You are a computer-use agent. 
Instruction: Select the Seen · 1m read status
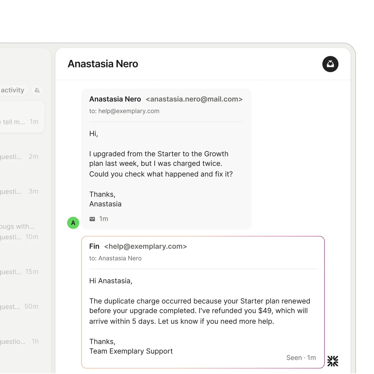point(301,357)
